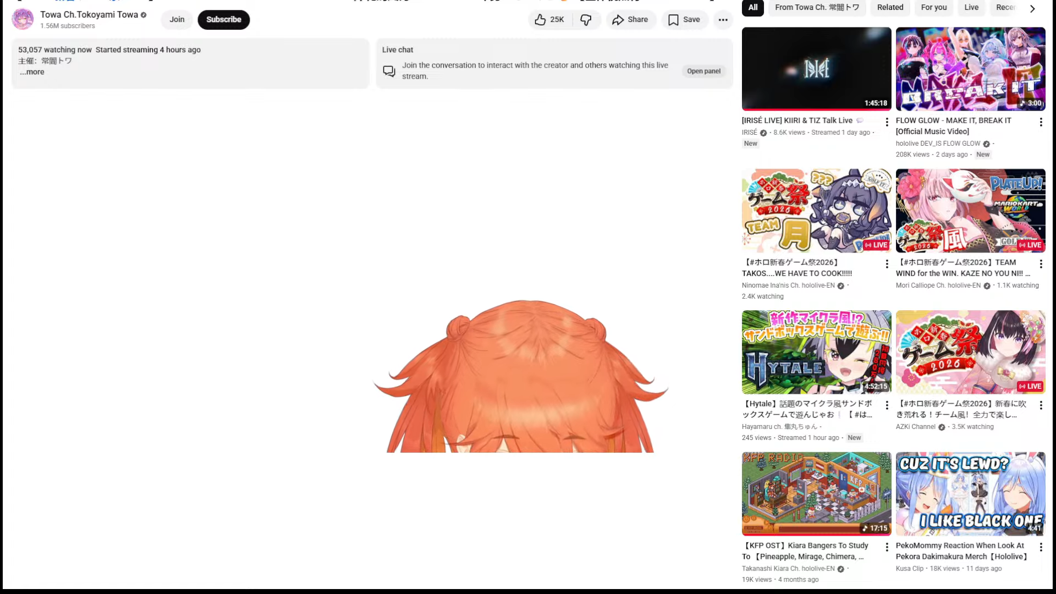Click the thumbs-down dislike icon
Screen dimensions: 1056x594
pyautogui.click(x=586, y=20)
